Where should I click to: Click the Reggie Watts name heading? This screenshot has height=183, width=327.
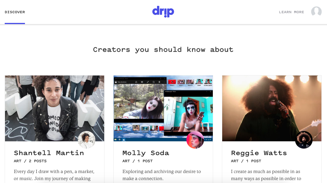pyautogui.click(x=259, y=153)
